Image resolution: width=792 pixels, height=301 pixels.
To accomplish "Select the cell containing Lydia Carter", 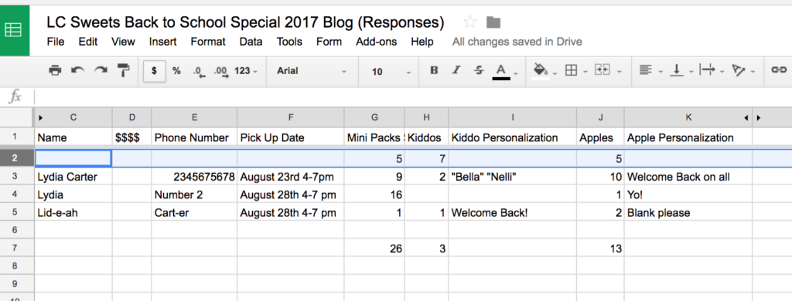I will [x=73, y=177].
